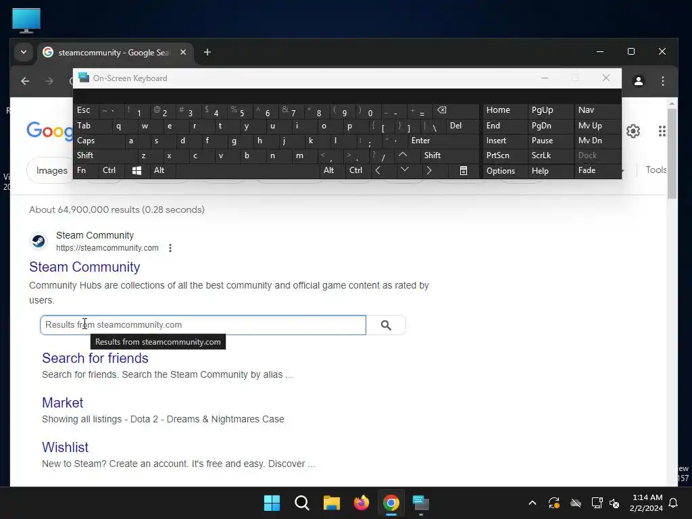692x519 pixels.
Task: Toggle the ScrLk key
Action: pos(550,155)
